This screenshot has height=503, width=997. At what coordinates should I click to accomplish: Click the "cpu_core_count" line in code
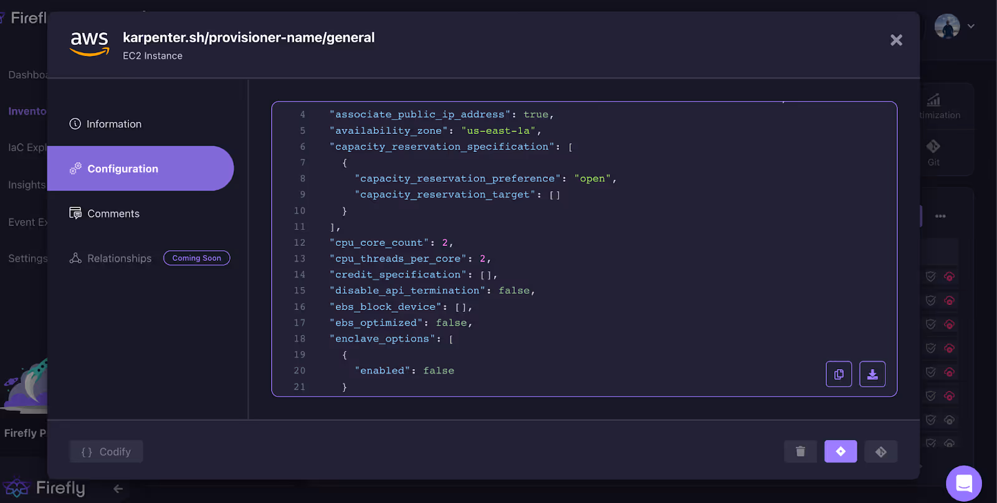click(x=391, y=243)
